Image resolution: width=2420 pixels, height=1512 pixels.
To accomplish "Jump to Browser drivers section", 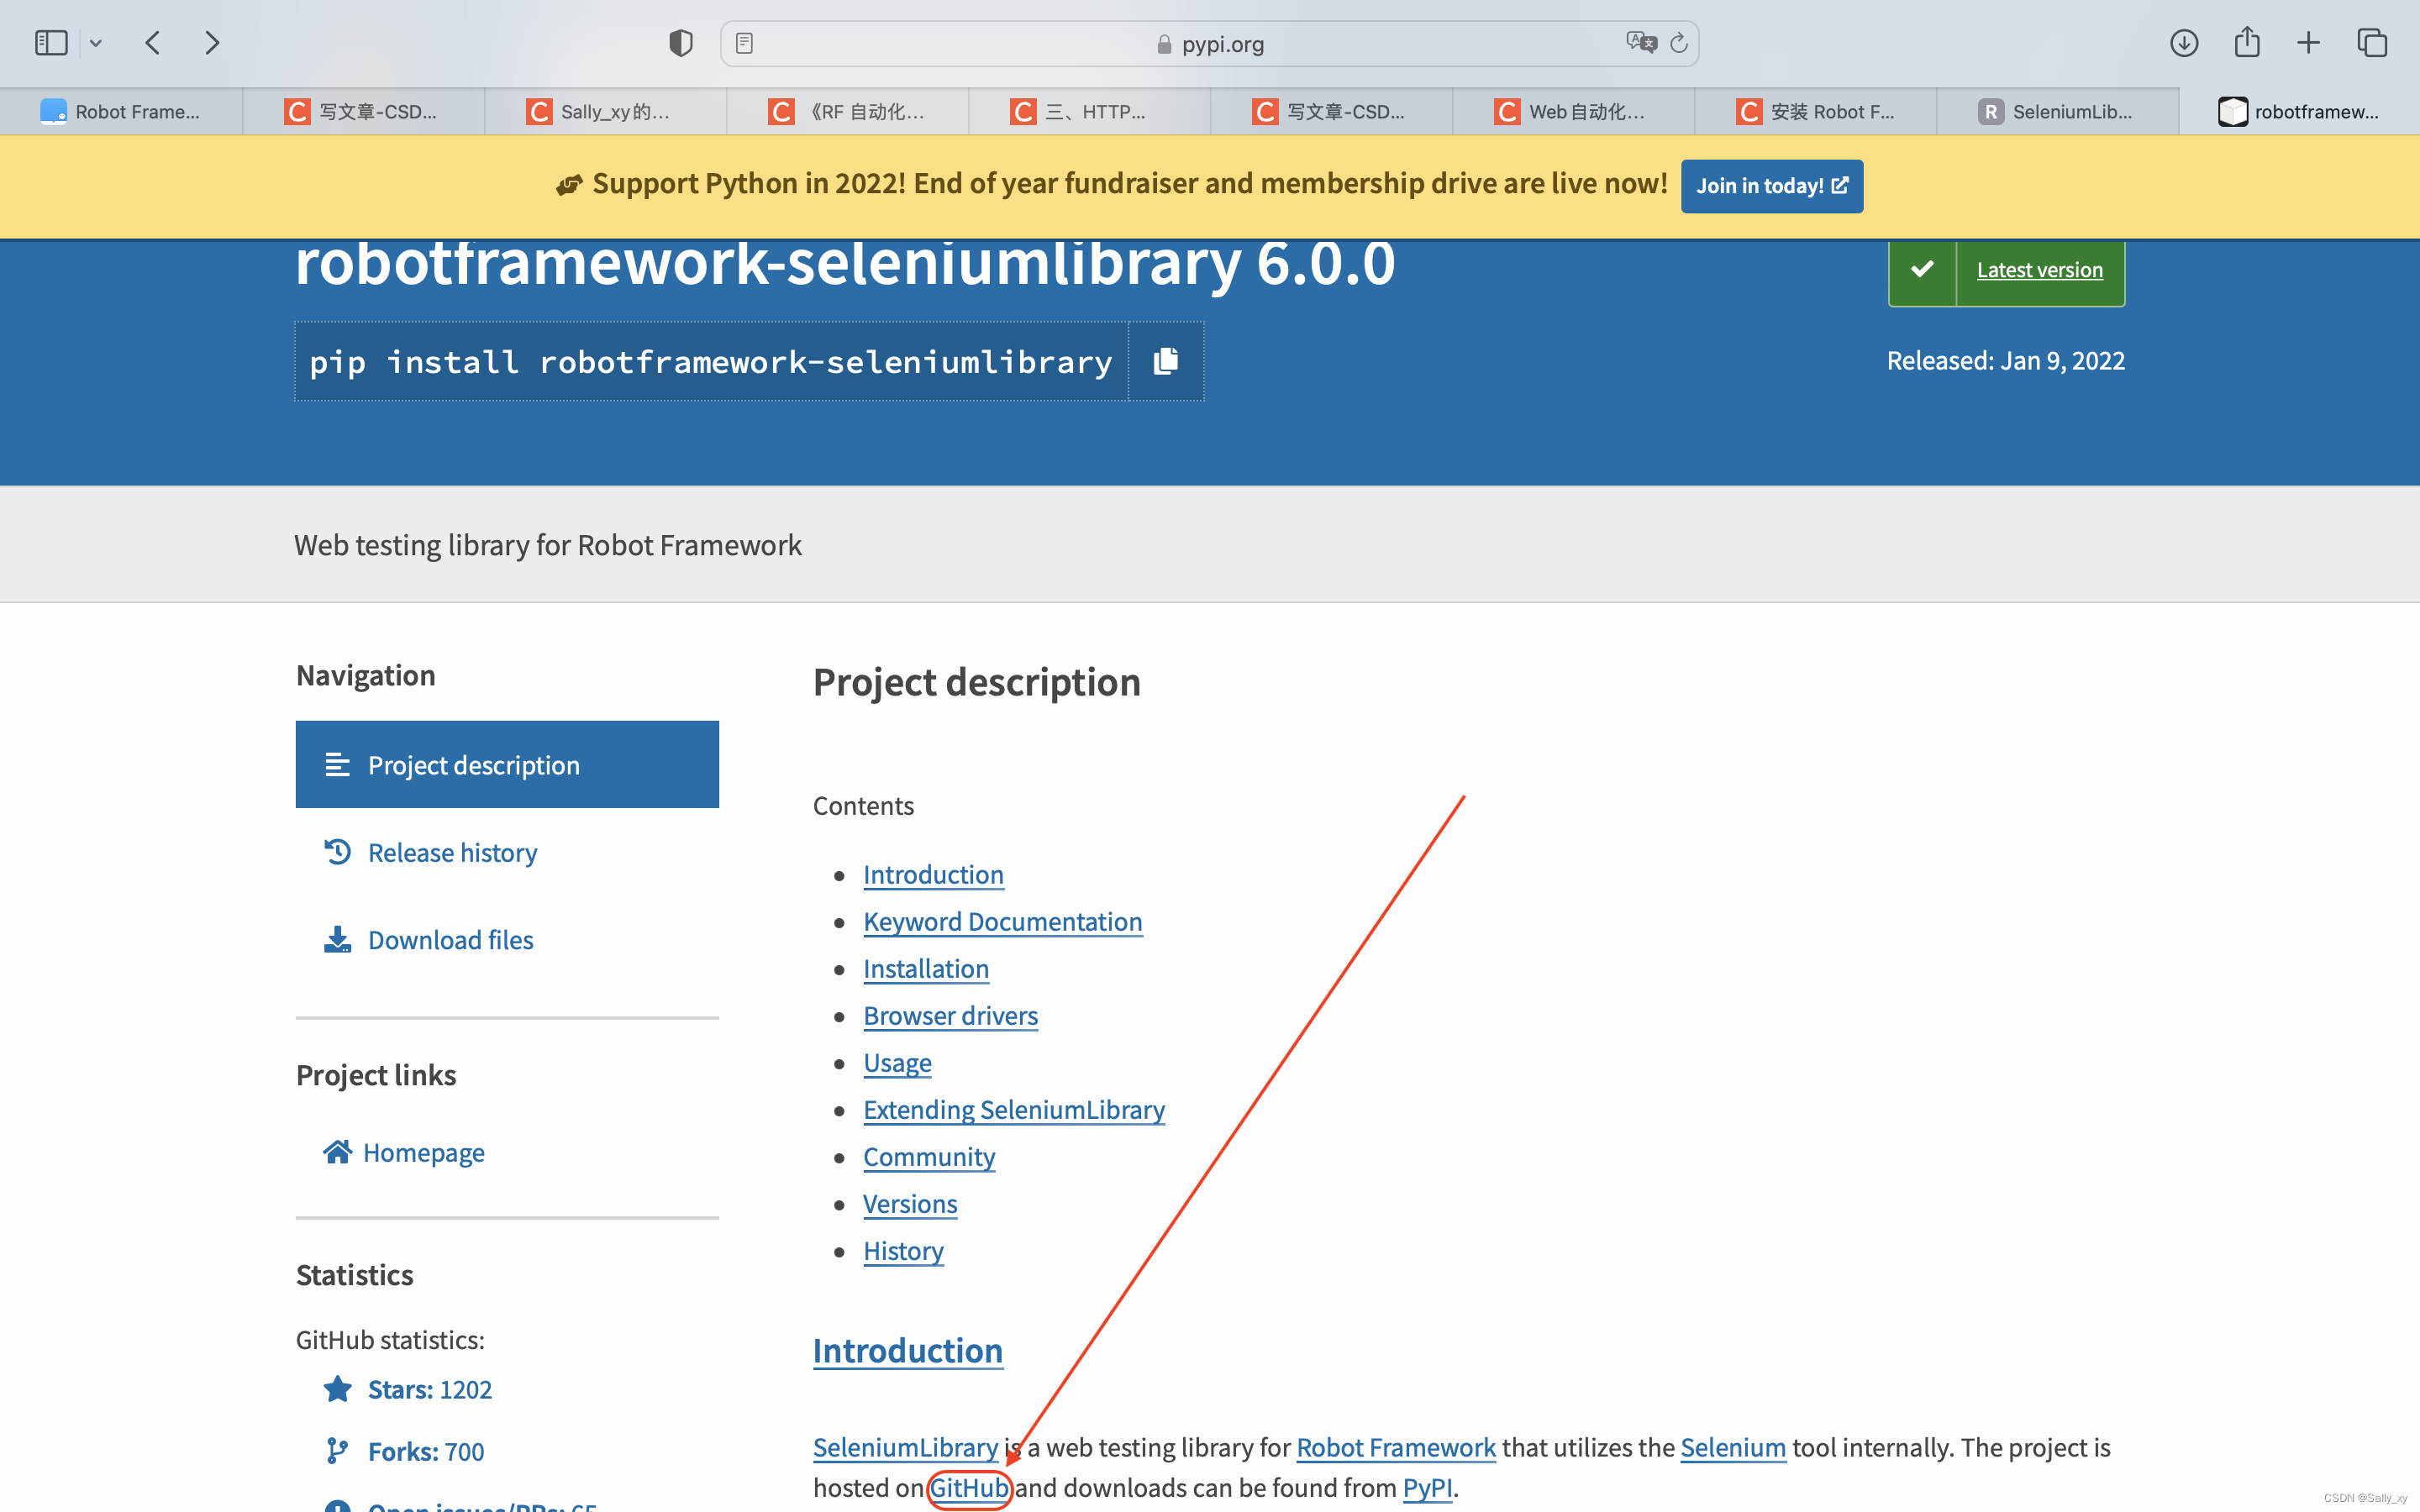I will [x=950, y=1016].
